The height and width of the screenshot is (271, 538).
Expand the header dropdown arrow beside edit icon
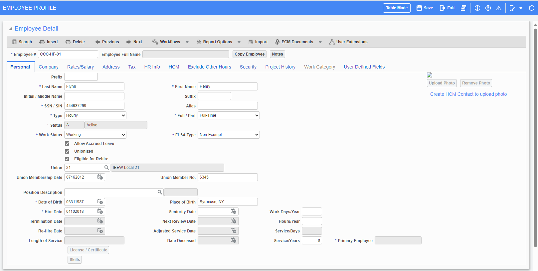pos(521,8)
